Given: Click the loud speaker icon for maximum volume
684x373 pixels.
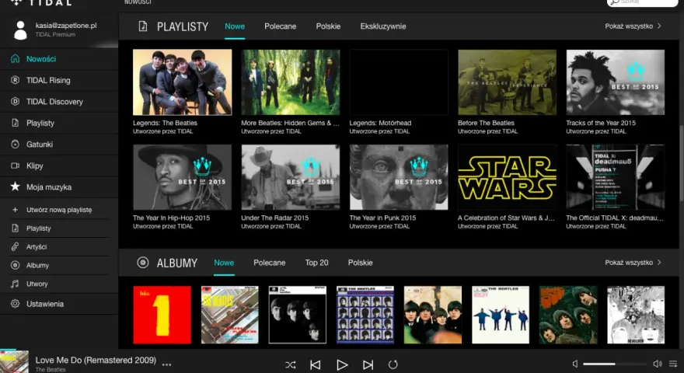Looking at the screenshot, I should (657, 364).
